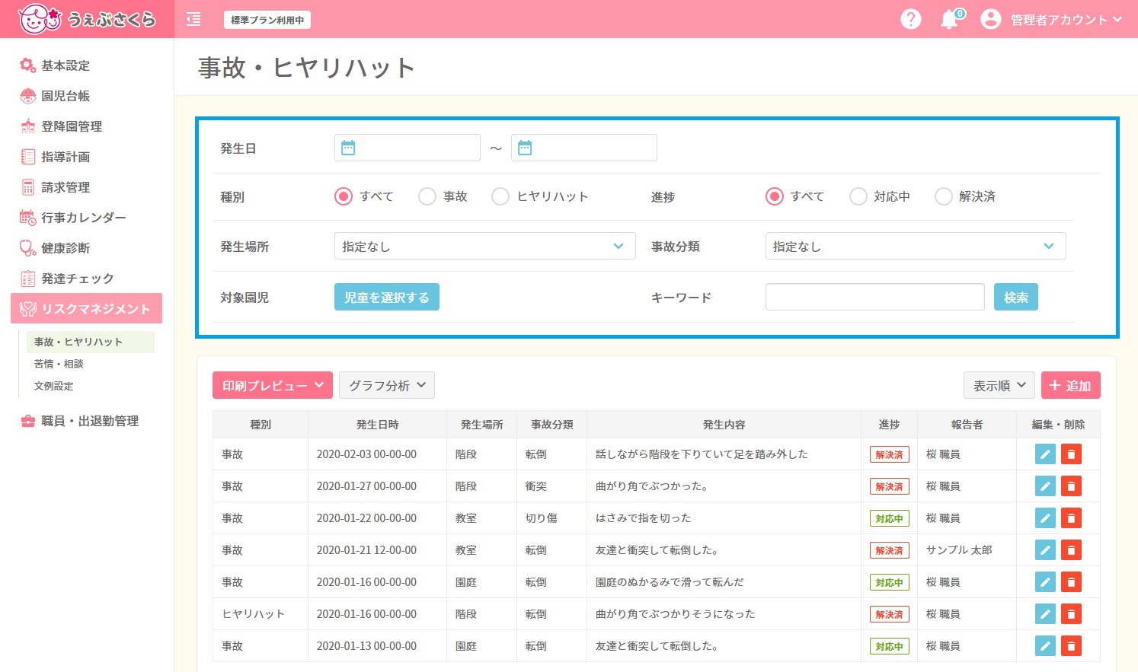Delete the 2020-01-22 切り傷 record
This screenshot has width=1138, height=672.
tap(1071, 518)
